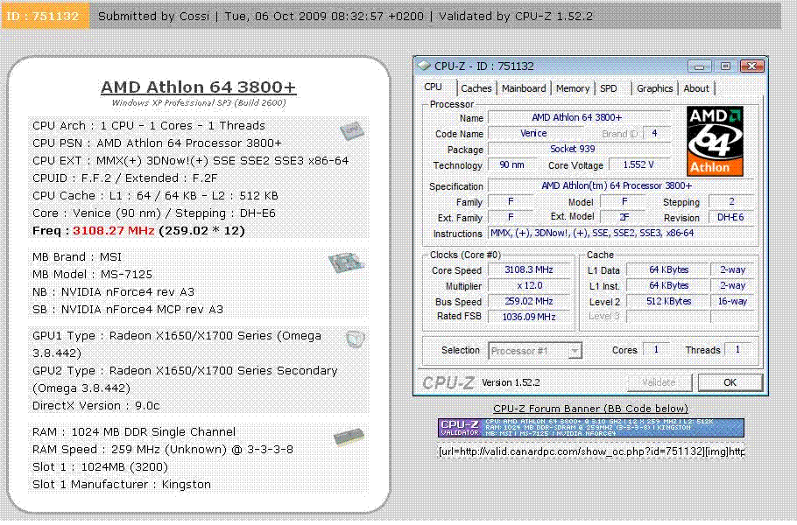
Task: Click the Brand ID value 4
Action: click(x=655, y=134)
